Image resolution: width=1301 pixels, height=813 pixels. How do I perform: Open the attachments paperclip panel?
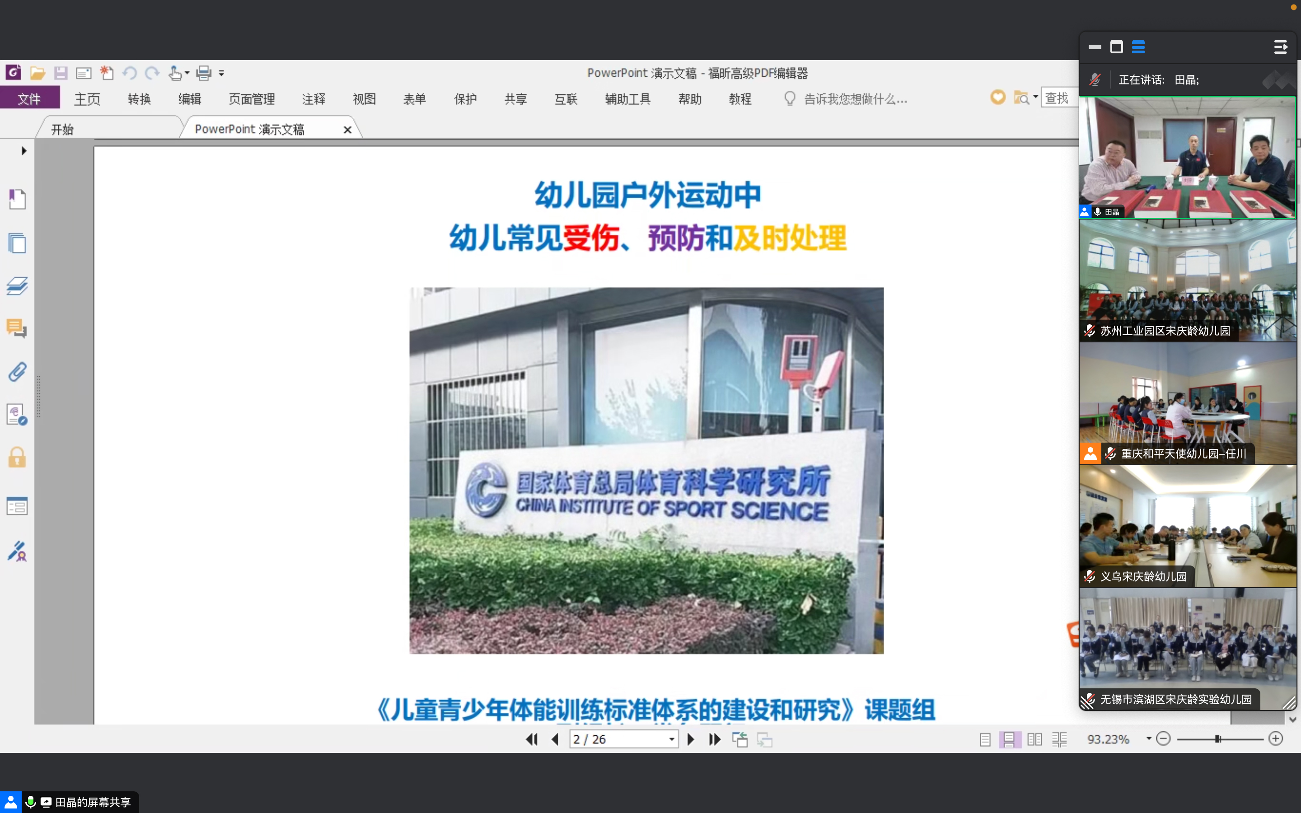click(17, 372)
